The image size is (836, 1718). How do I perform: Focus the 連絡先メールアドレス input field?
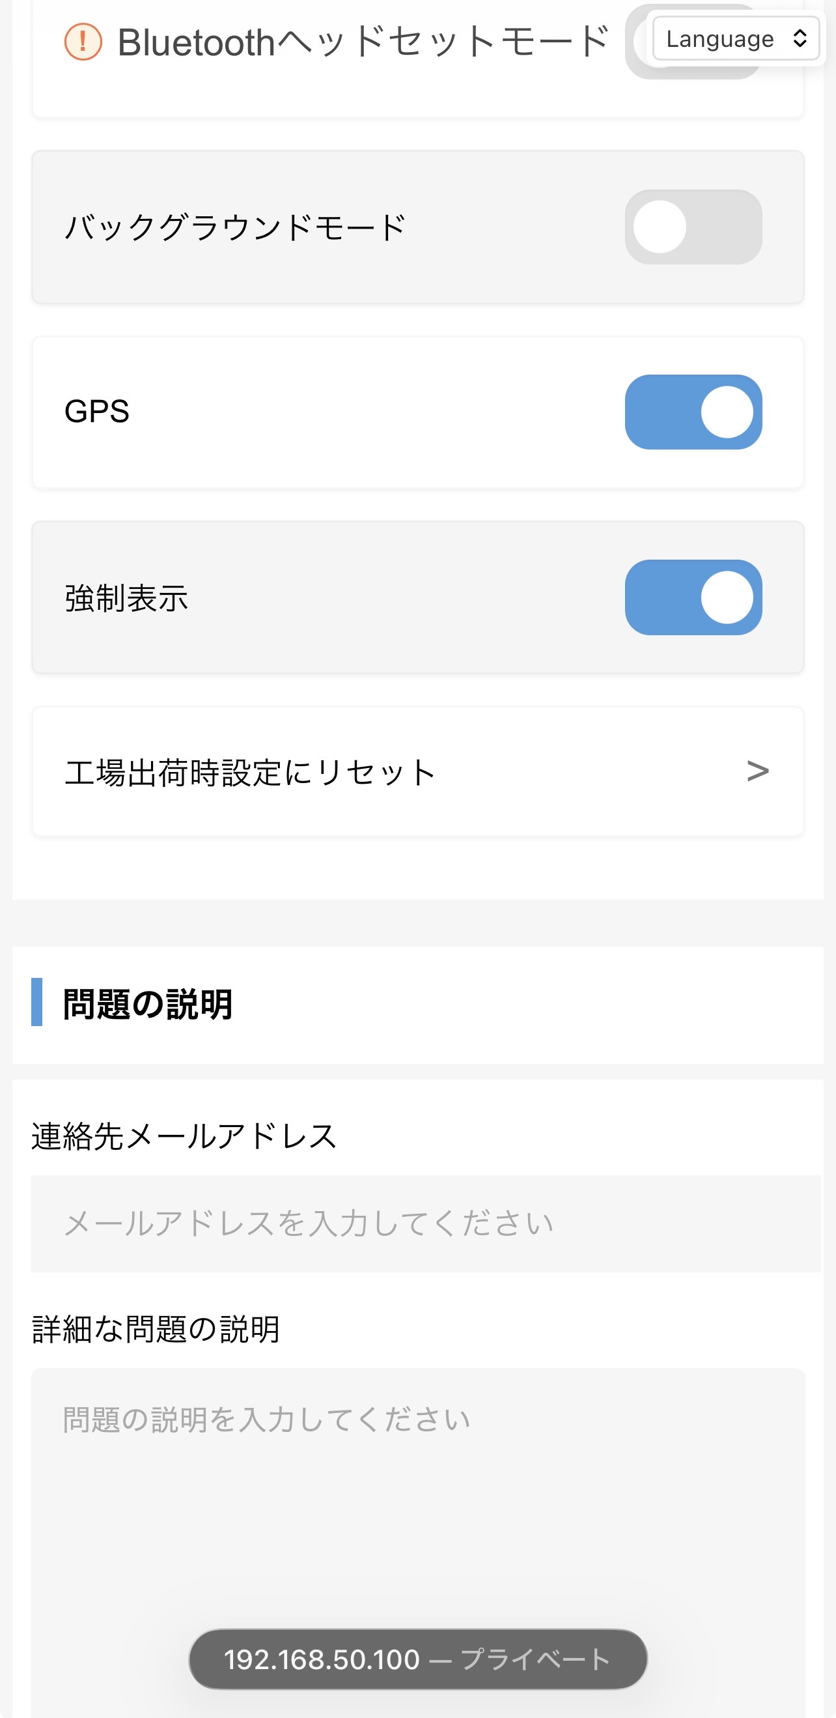point(425,1223)
